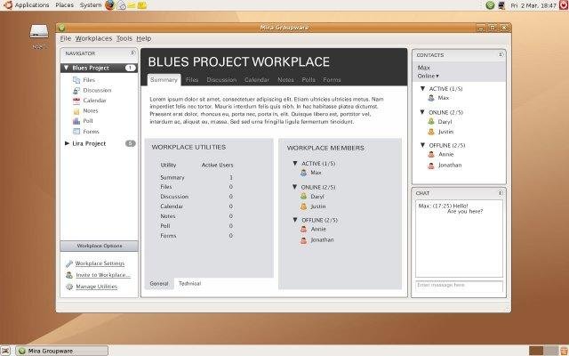569x356 pixels.
Task: Switch to the Files tab
Action: click(x=192, y=80)
